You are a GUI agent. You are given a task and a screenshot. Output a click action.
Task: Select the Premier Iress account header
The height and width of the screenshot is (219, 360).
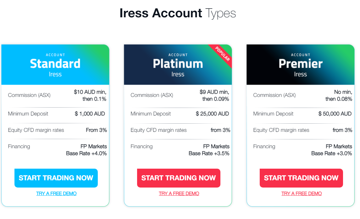(301, 65)
